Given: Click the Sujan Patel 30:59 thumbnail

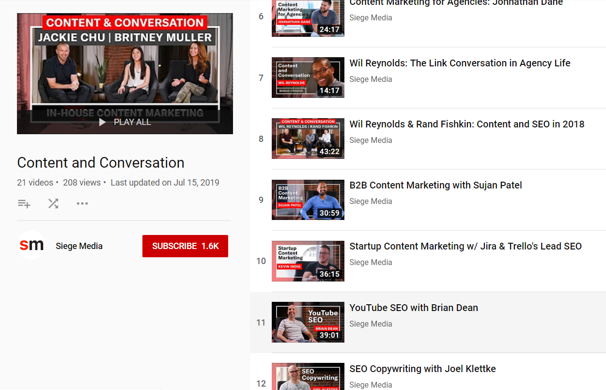Looking at the screenshot, I should tap(308, 200).
